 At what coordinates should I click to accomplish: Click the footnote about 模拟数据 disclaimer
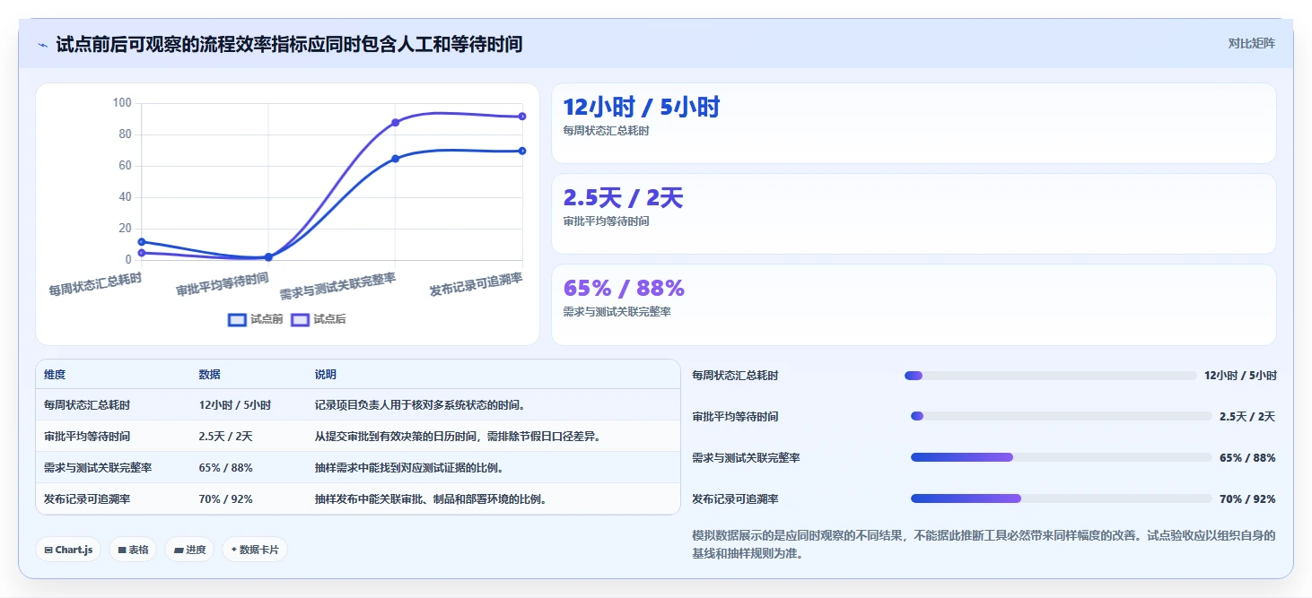pos(984,544)
